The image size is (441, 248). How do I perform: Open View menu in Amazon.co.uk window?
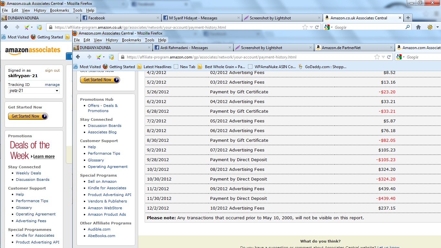(x=26, y=10)
